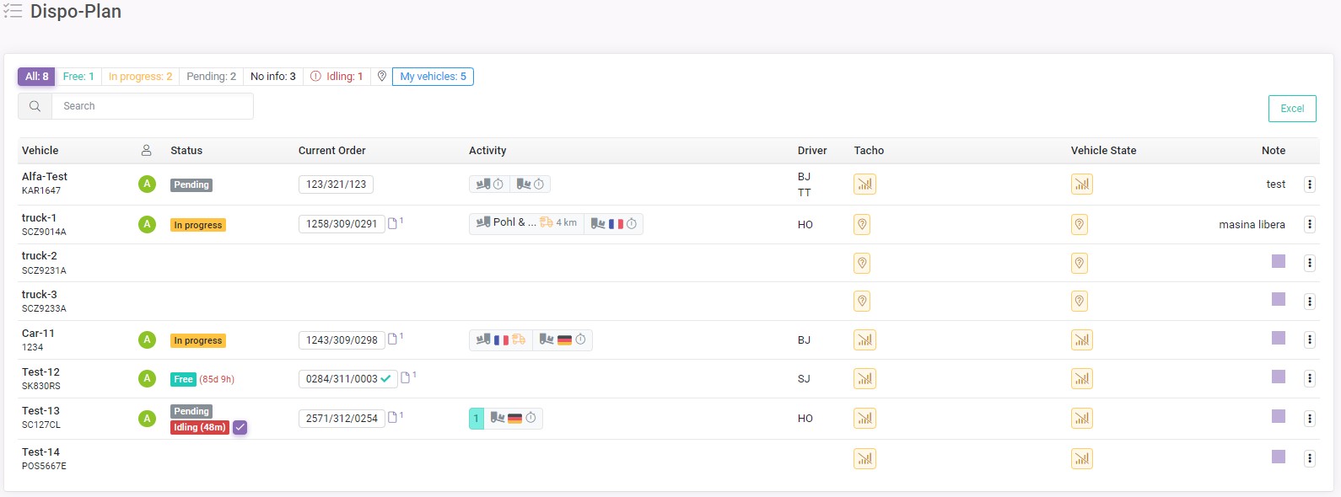This screenshot has width=1341, height=497.
Task: Open order 0284/311/0003
Action: [347, 379]
